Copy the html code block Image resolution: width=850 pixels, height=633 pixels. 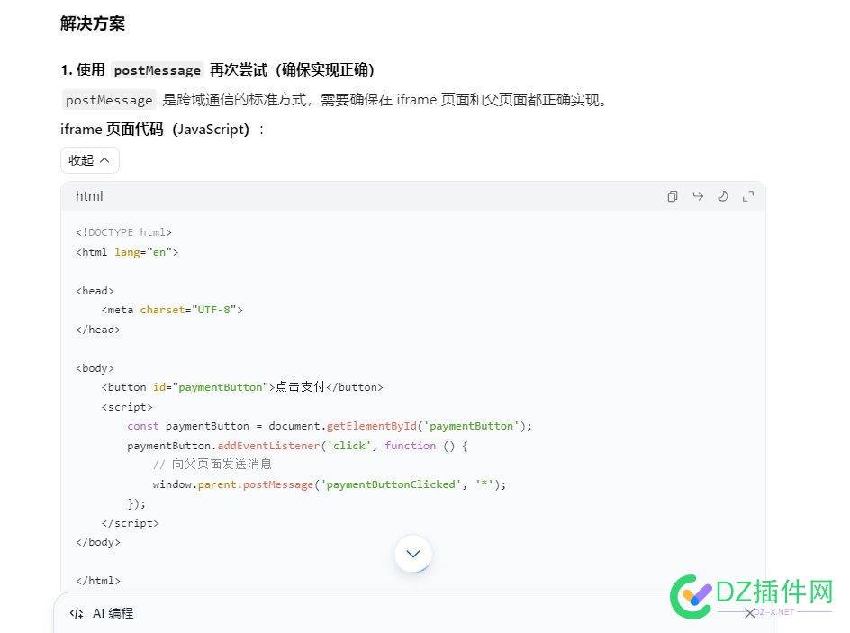click(673, 196)
